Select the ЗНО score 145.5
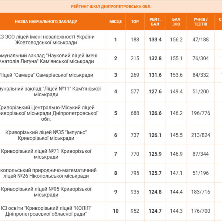The image size is (222, 222). pos(176,135)
